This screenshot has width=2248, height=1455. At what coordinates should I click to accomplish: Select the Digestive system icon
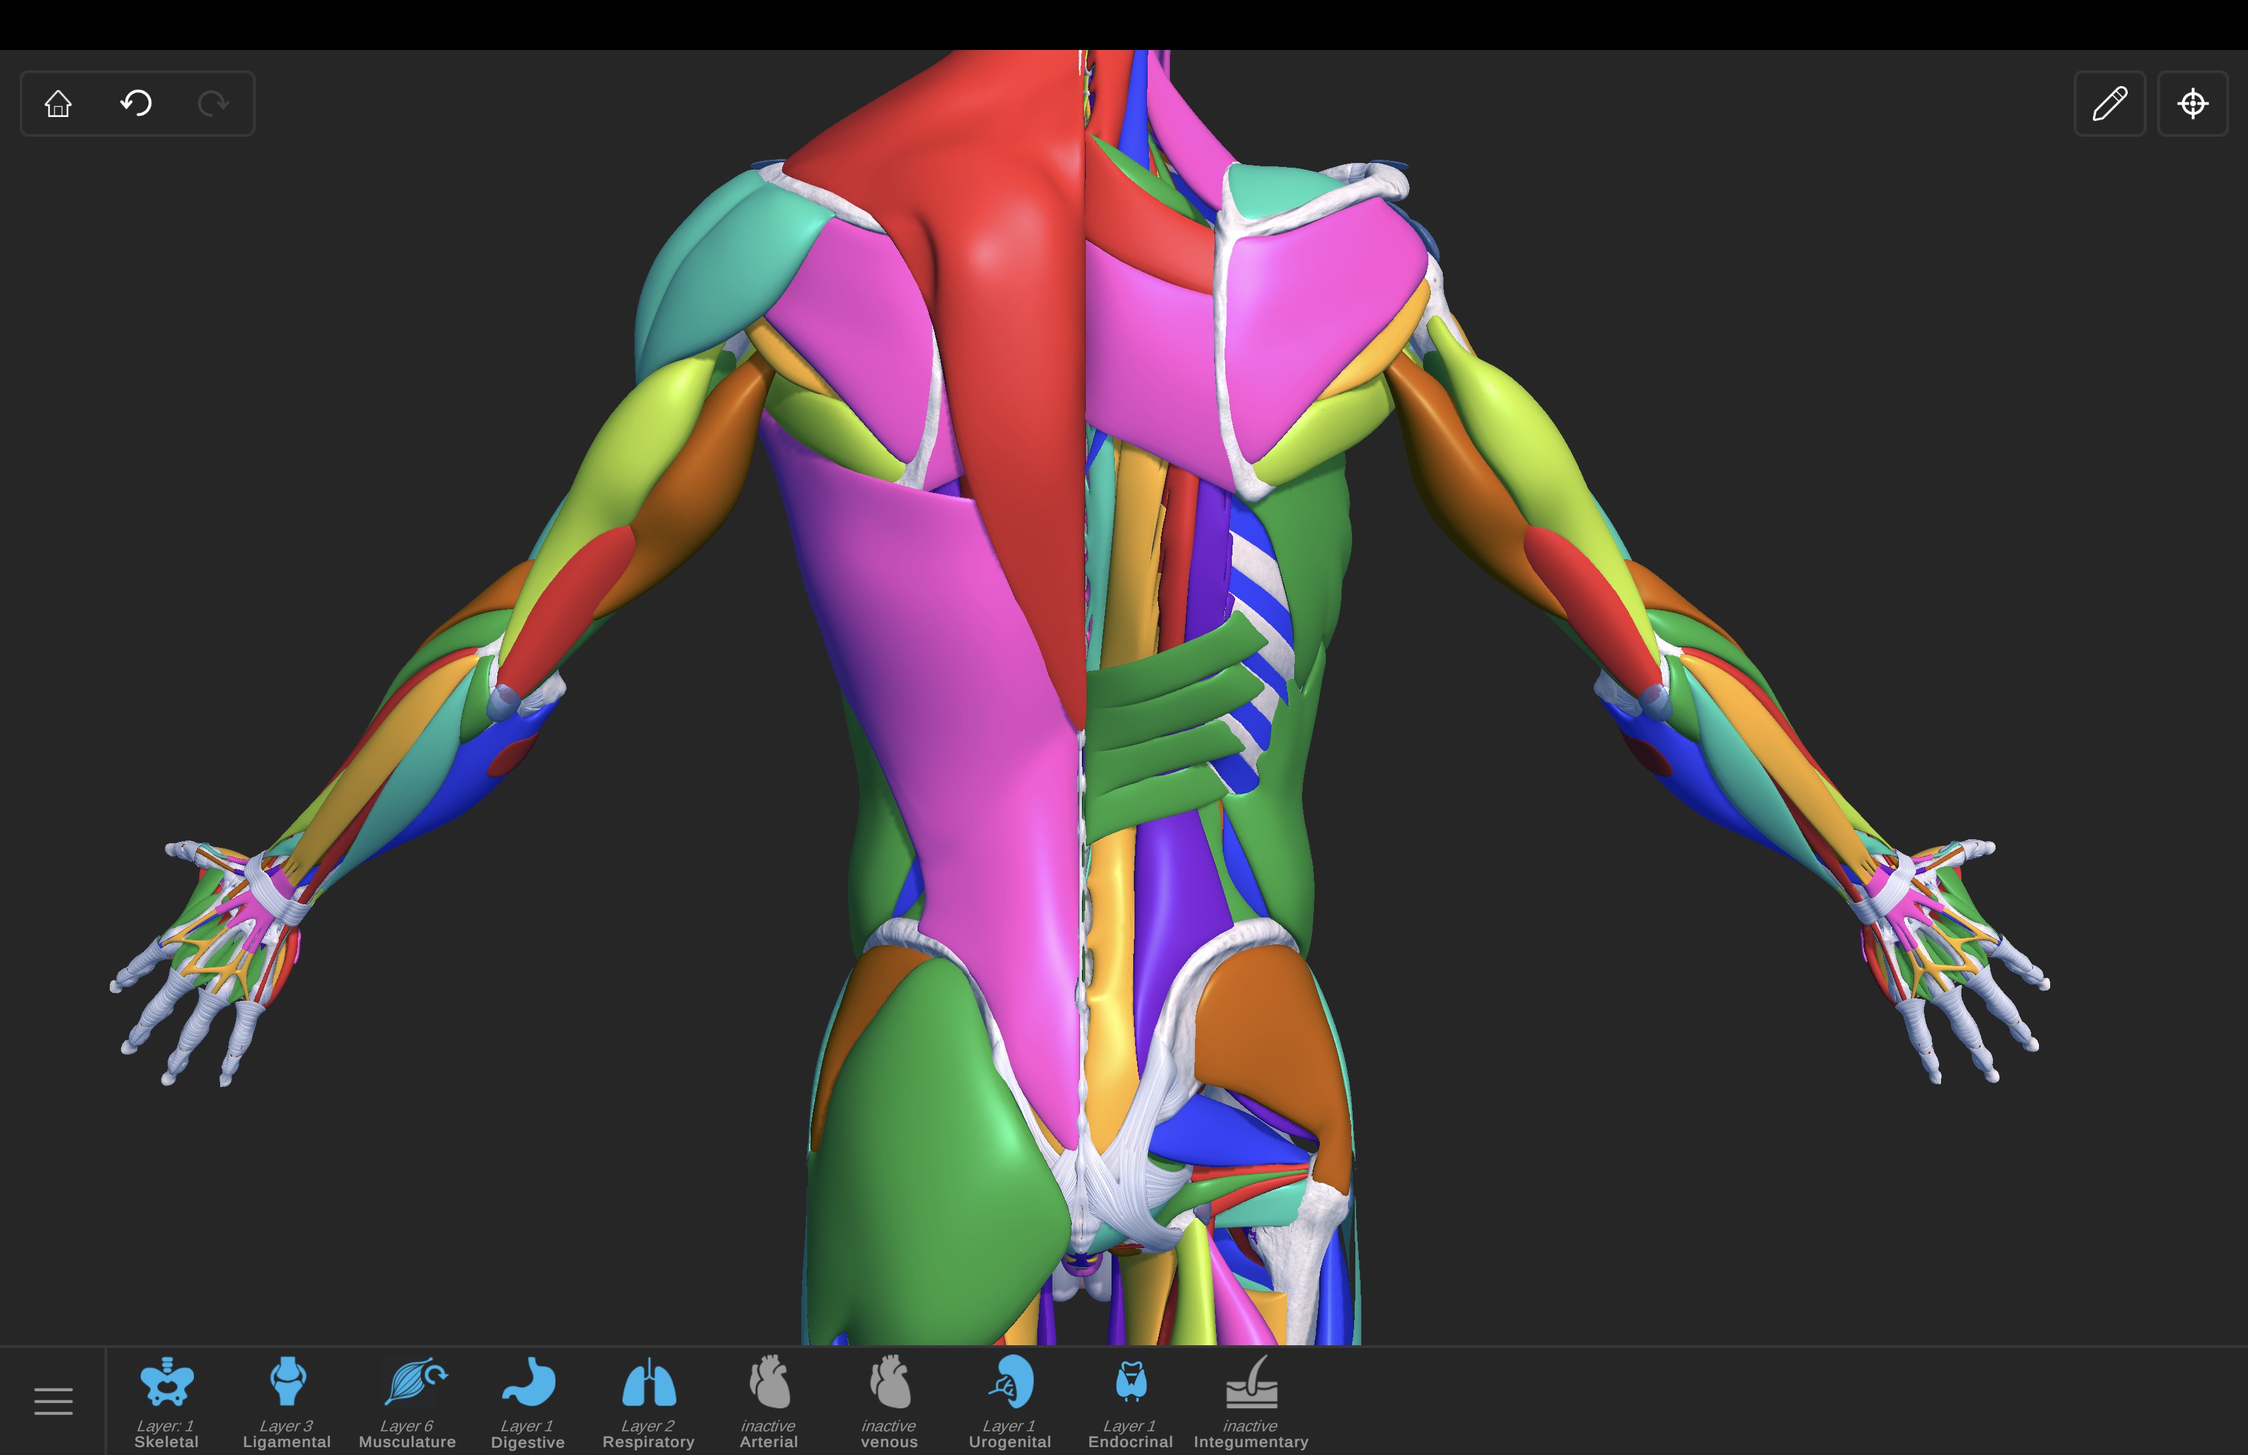528,1383
